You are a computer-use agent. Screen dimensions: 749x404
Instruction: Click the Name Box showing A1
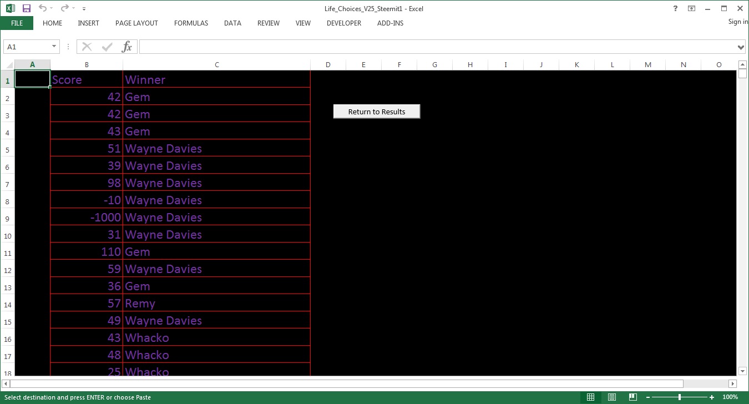(27, 47)
